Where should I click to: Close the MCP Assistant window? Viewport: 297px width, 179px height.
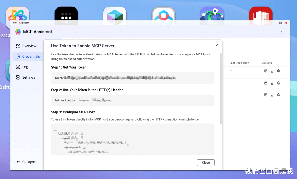[x=286, y=23]
